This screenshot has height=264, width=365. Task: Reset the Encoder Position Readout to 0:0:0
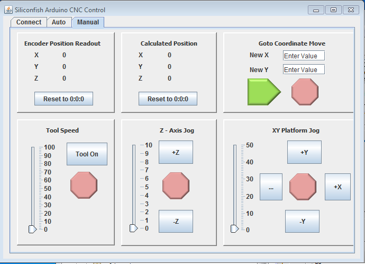point(64,99)
